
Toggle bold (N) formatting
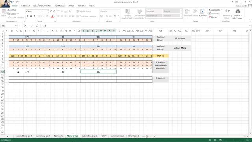click(x=28, y=16)
